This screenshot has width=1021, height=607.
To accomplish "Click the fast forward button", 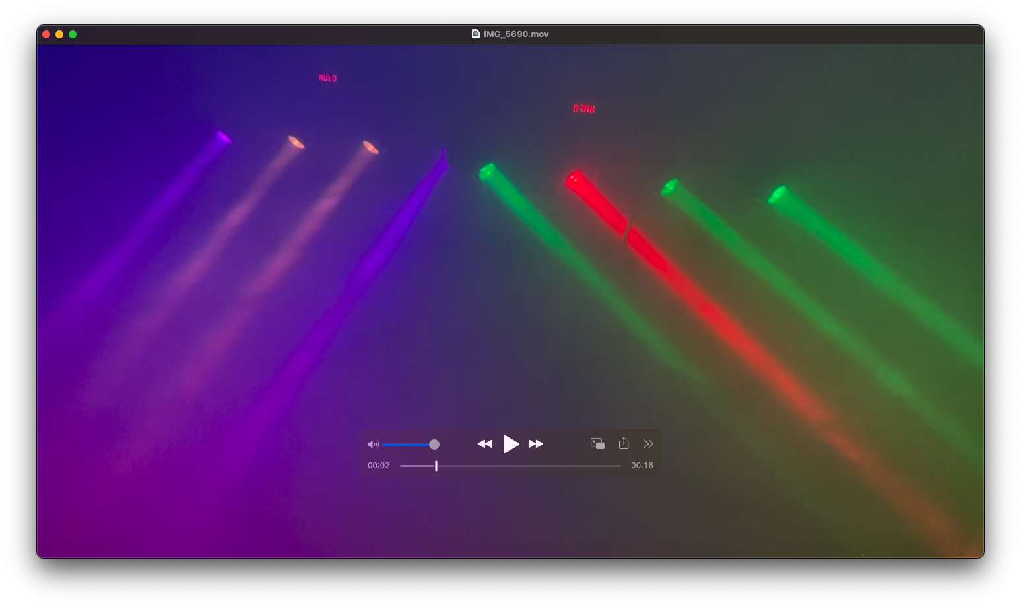I will (536, 444).
